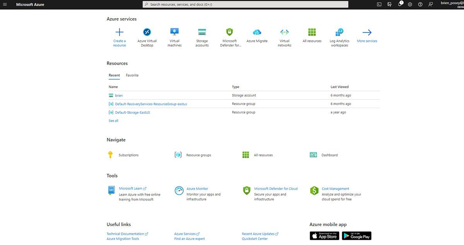
Task: Open Quickstart Center link
Action: pyautogui.click(x=254, y=239)
